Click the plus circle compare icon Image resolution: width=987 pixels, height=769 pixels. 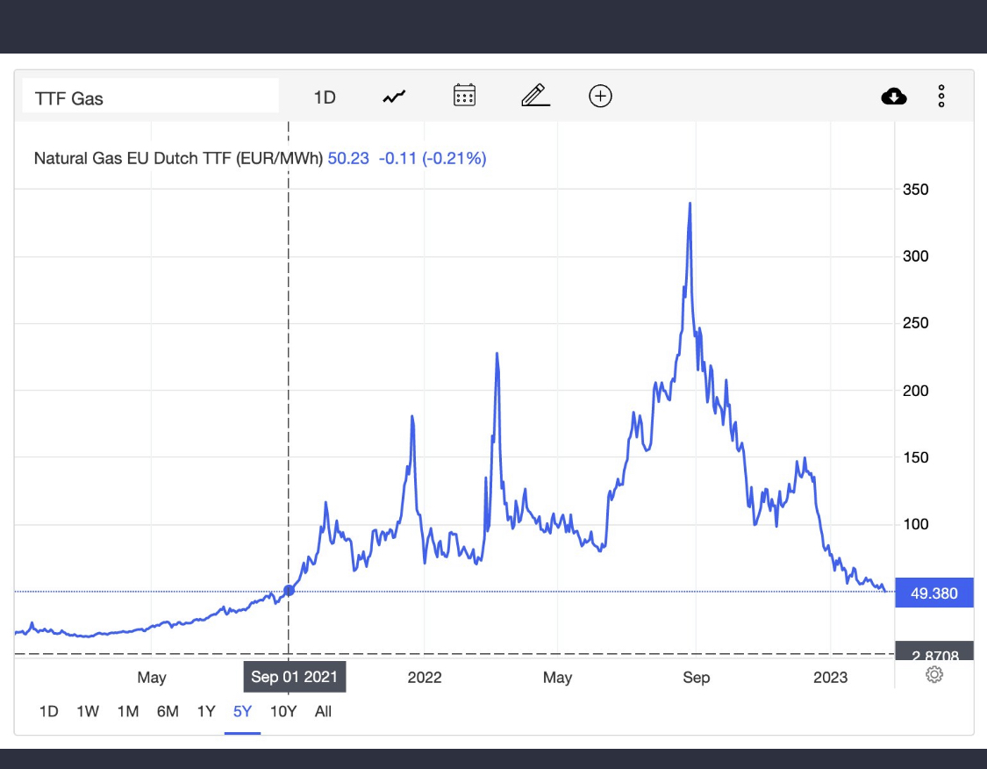click(x=600, y=97)
